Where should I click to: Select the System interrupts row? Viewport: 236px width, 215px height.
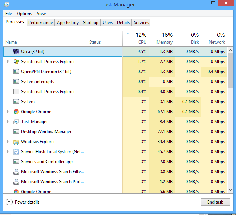115,82
